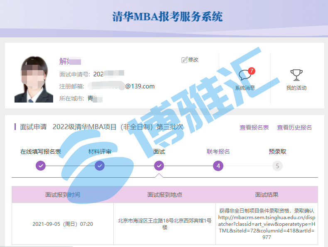Click the 2022级清华MBA项目 (非全日制) 第三批次 text
Image resolution: width=328 pixels, height=247 pixels.
(x=118, y=127)
